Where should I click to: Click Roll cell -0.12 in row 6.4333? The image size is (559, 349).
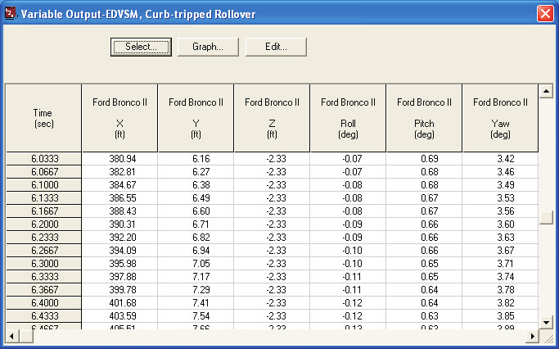click(x=348, y=315)
